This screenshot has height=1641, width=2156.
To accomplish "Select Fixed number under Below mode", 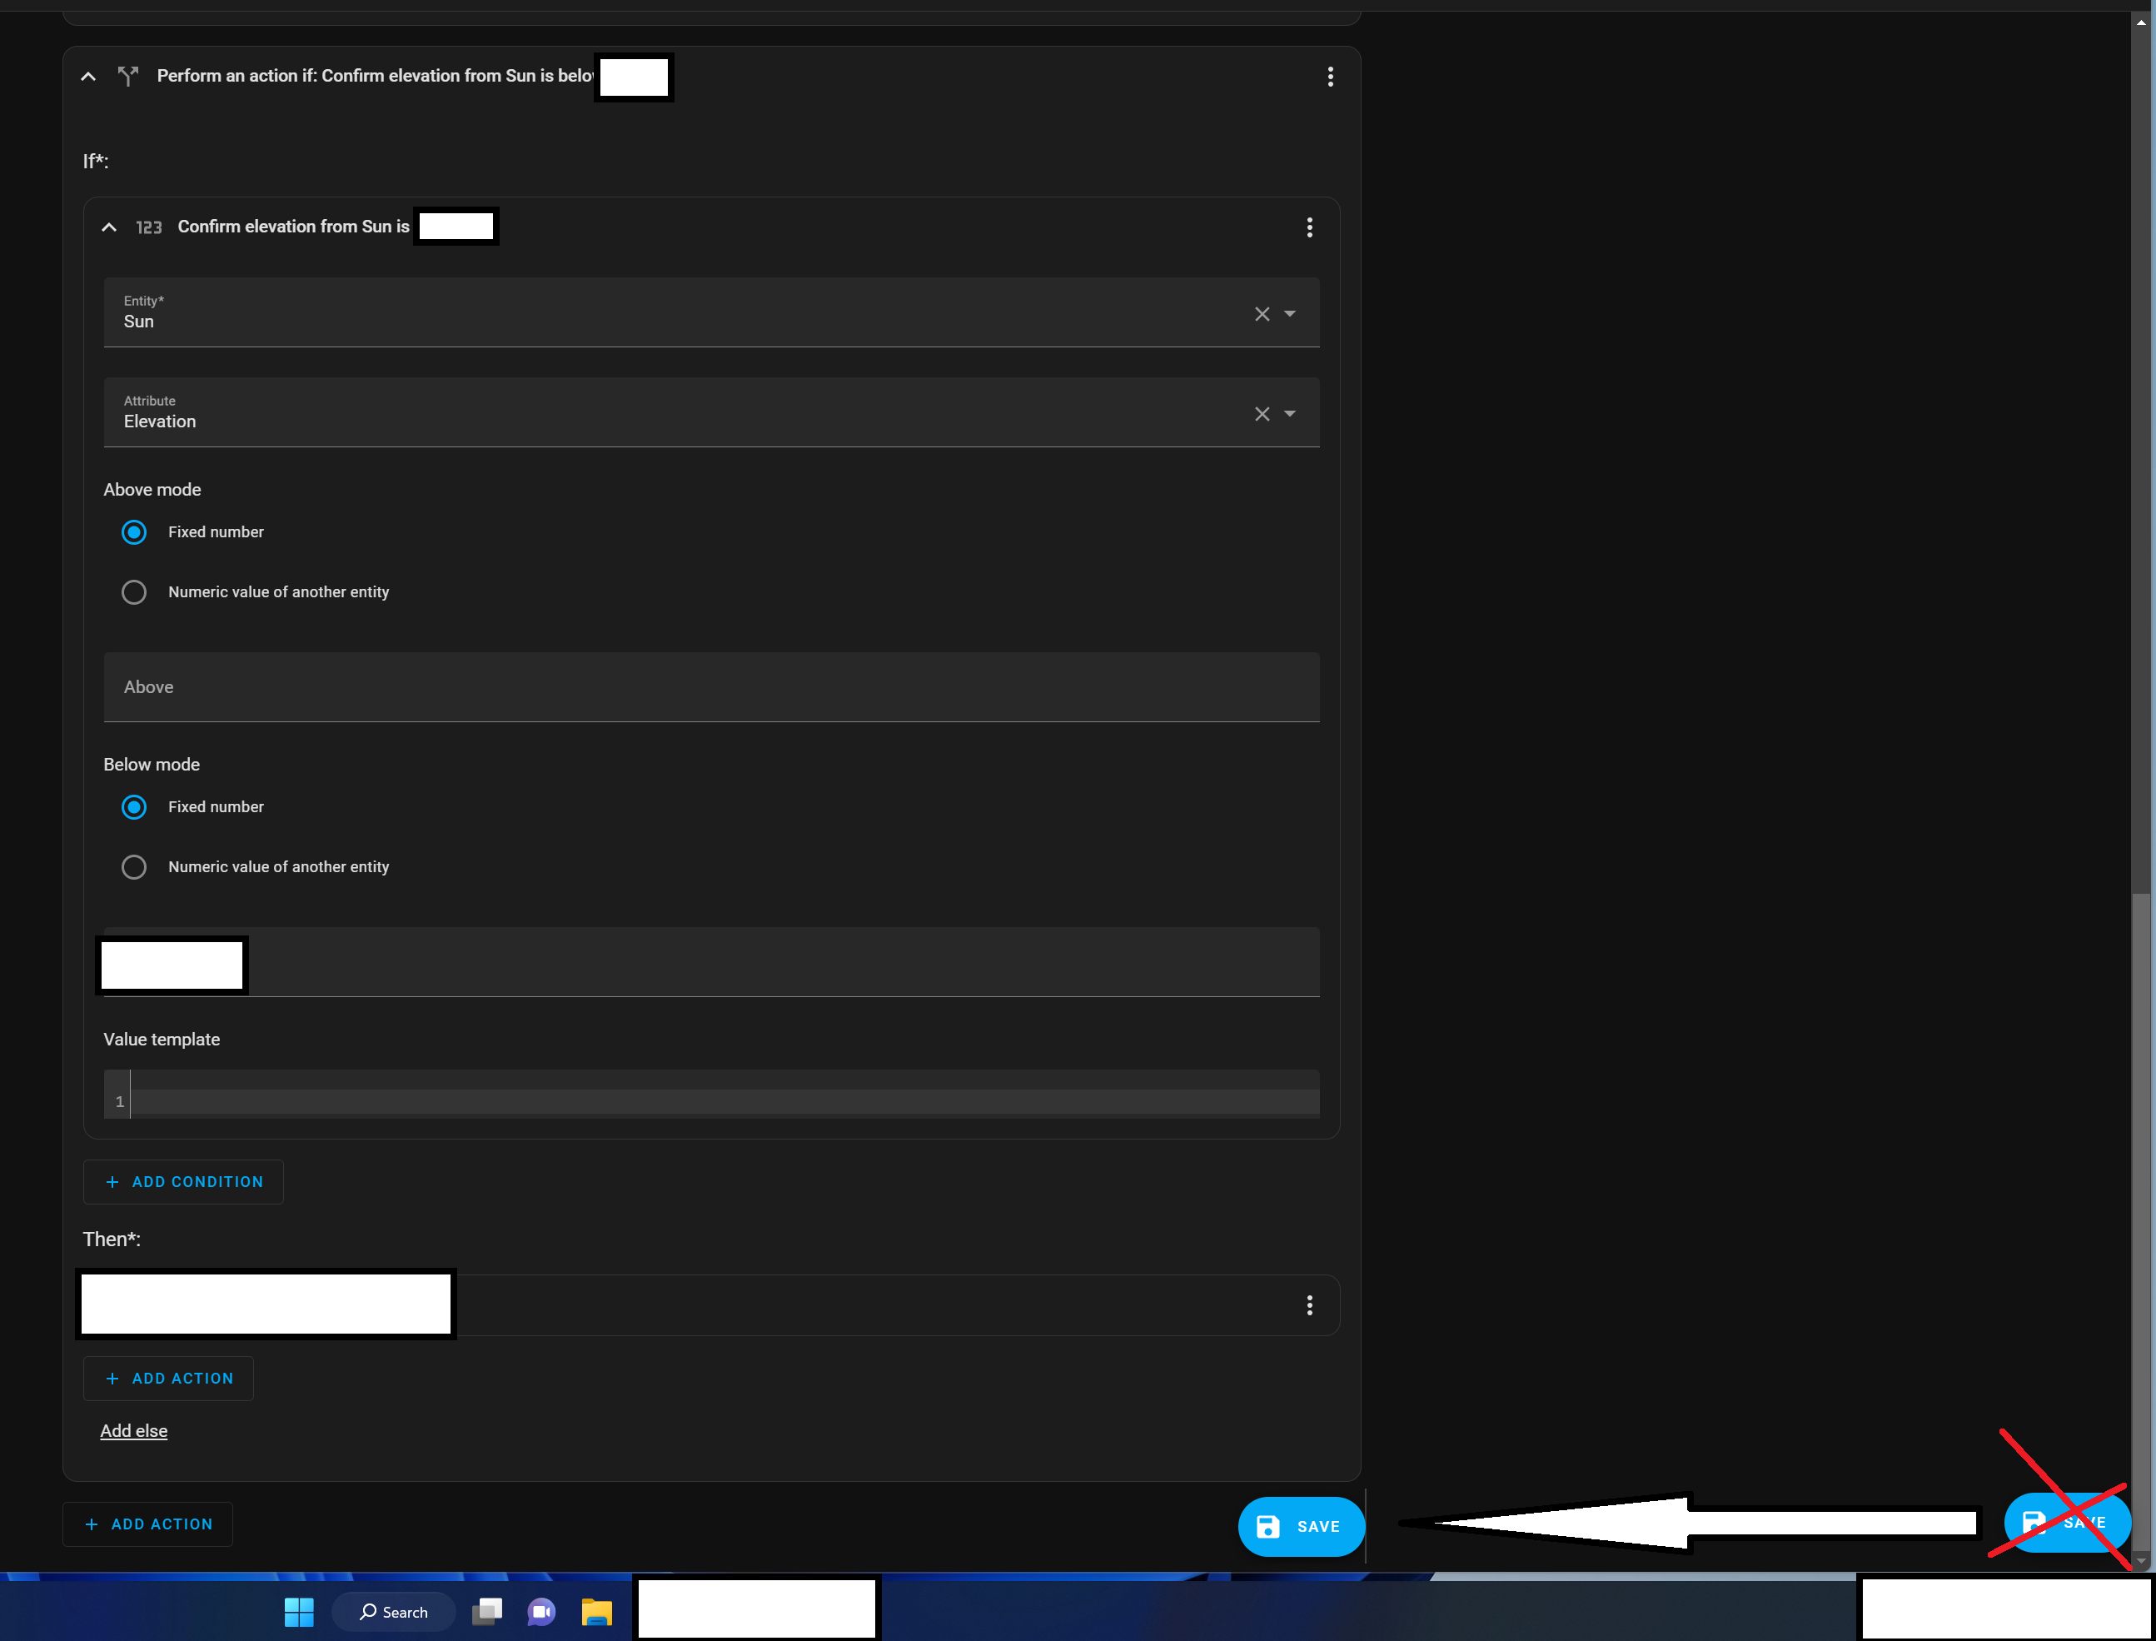I will click(x=134, y=807).
